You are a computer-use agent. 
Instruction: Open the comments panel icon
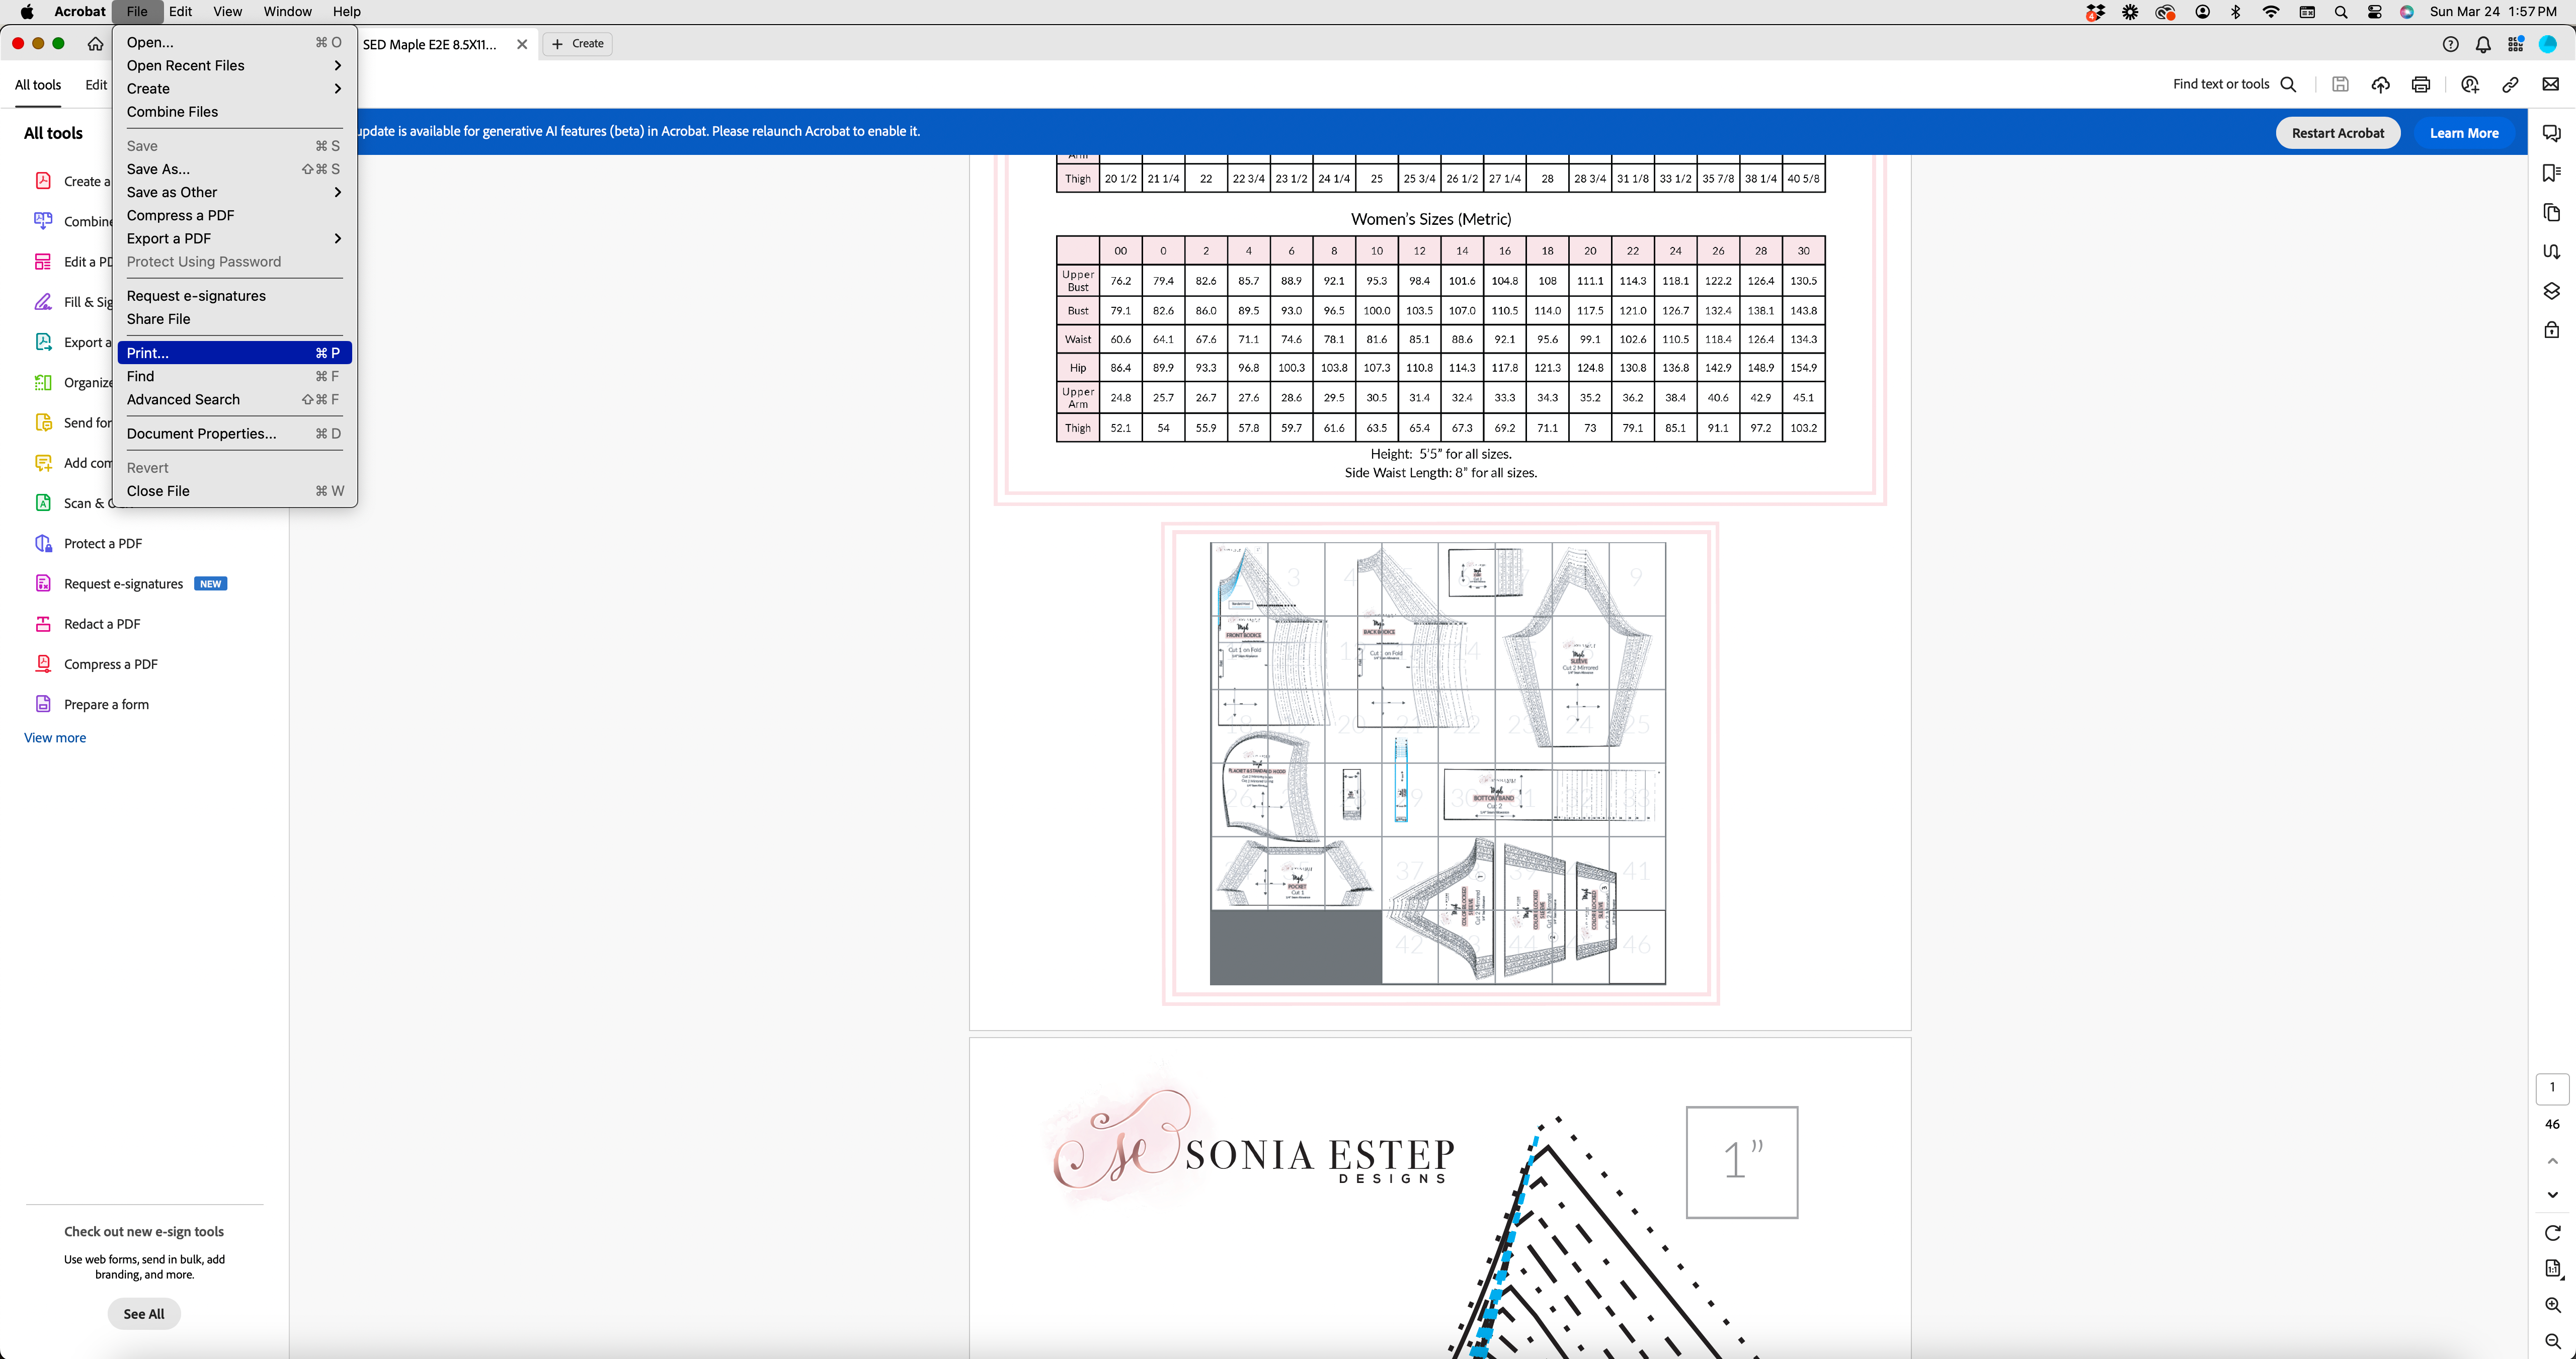pyautogui.click(x=2551, y=133)
